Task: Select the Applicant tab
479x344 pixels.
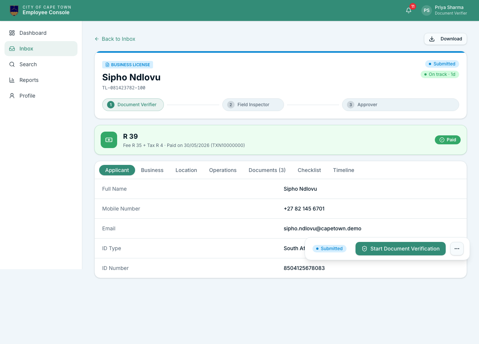Action: (117, 170)
